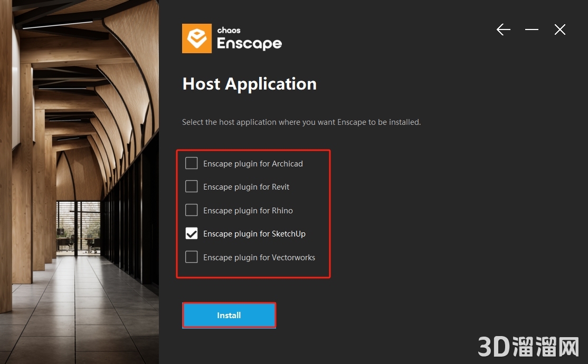Screen dimensions: 588x364
Task: Click the 'Enscape plugin for Vectorworks' label
Action: 259,258
